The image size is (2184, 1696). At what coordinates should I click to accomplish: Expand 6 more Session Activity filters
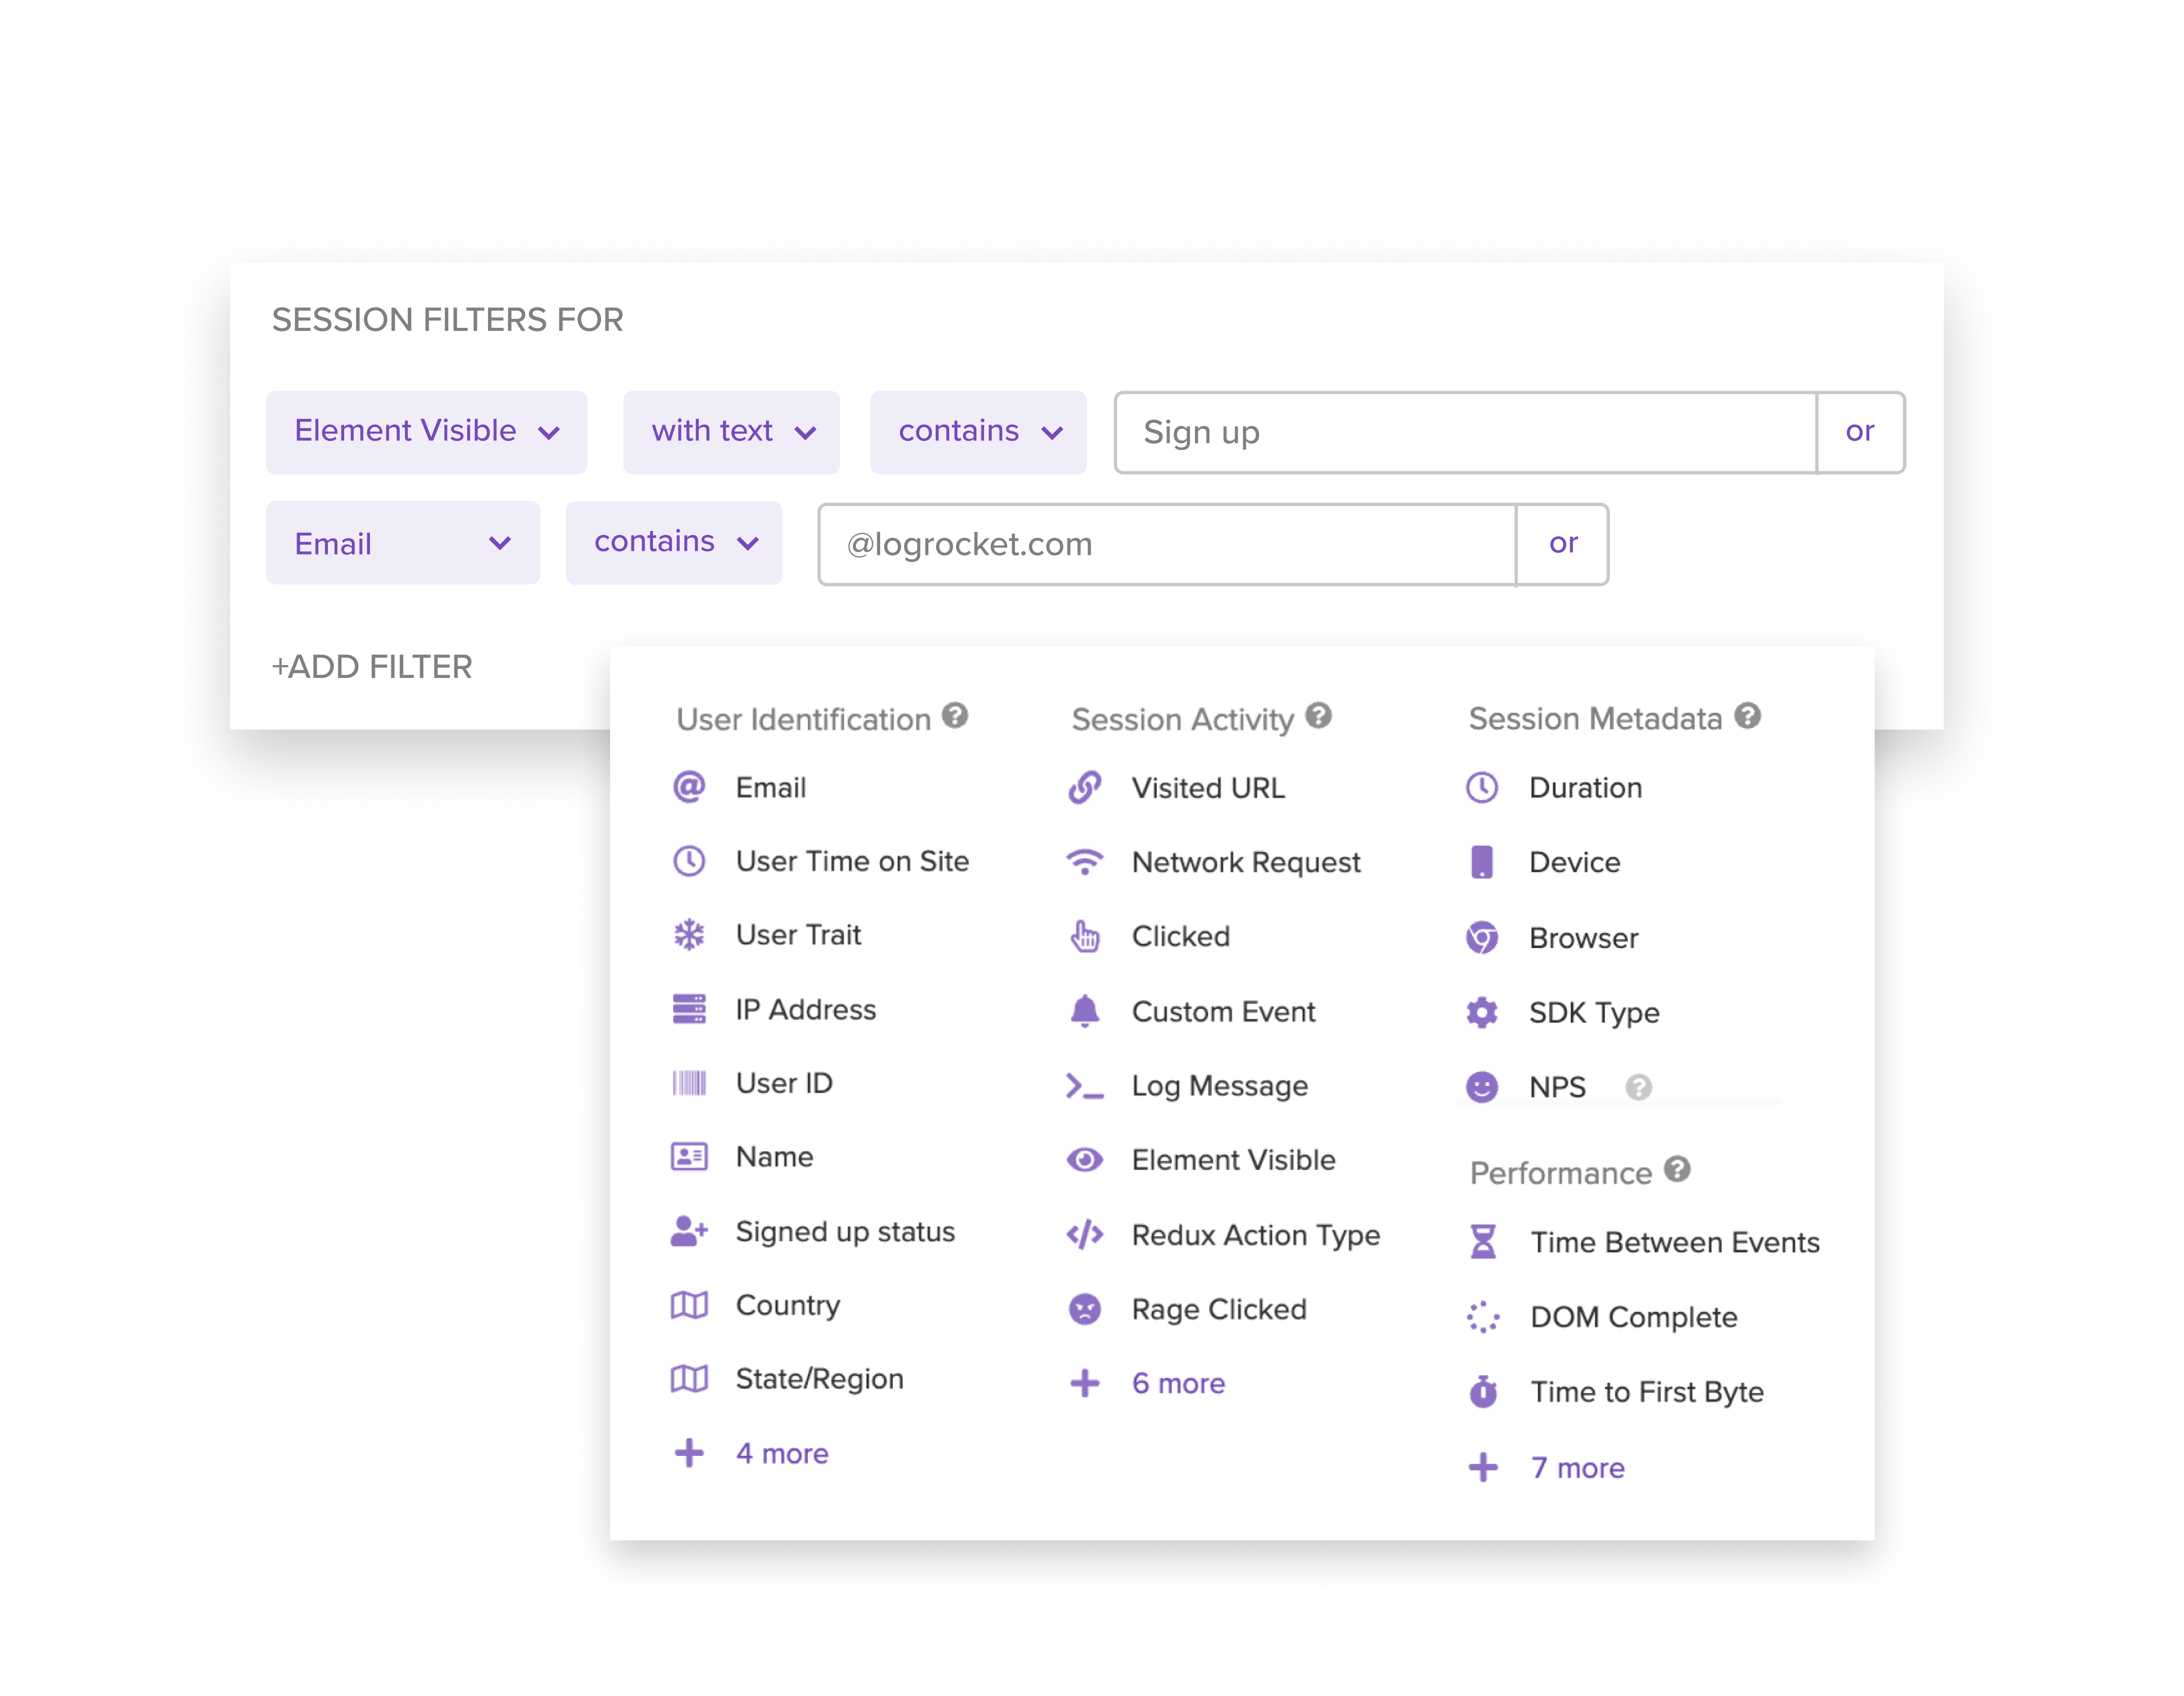coord(1178,1384)
